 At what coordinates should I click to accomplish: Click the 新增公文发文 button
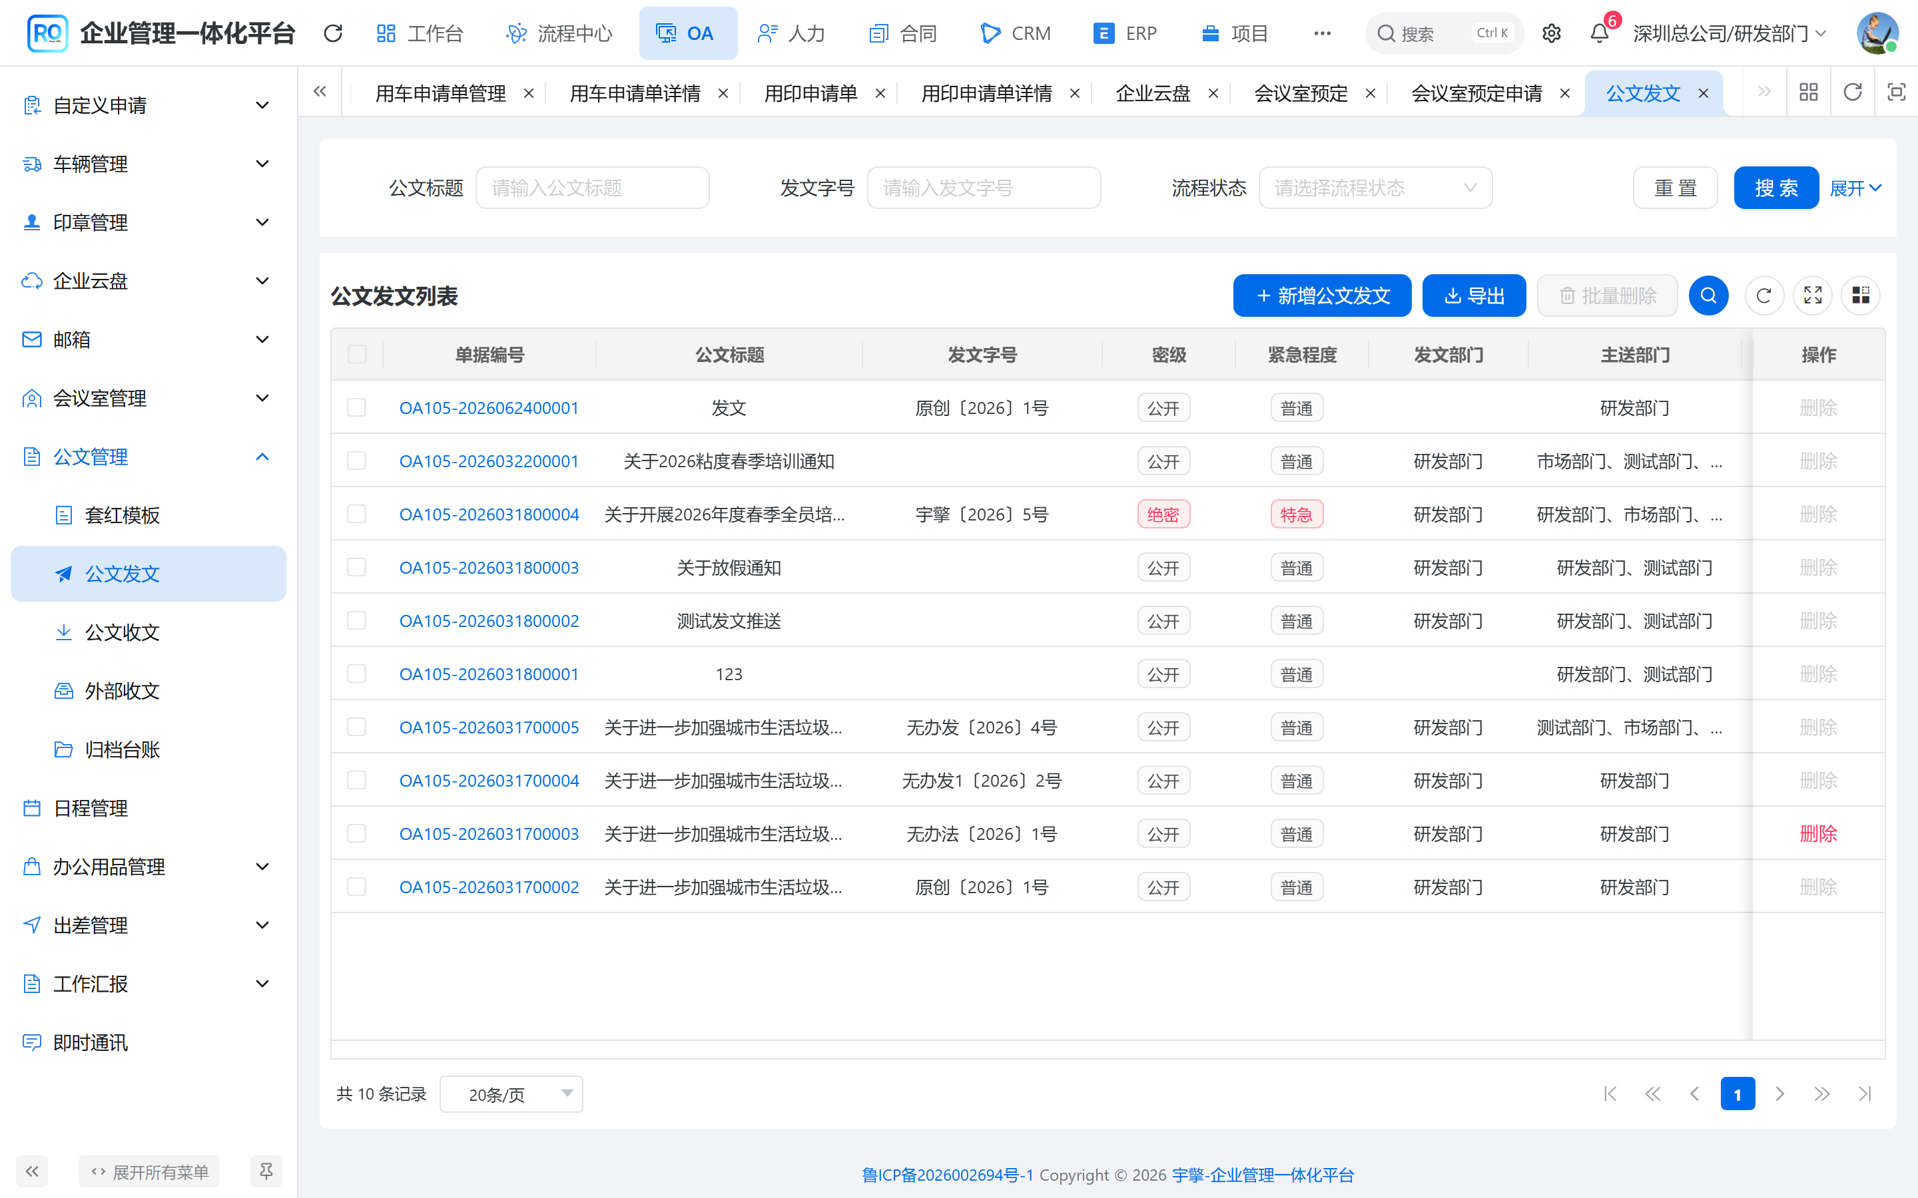point(1322,296)
